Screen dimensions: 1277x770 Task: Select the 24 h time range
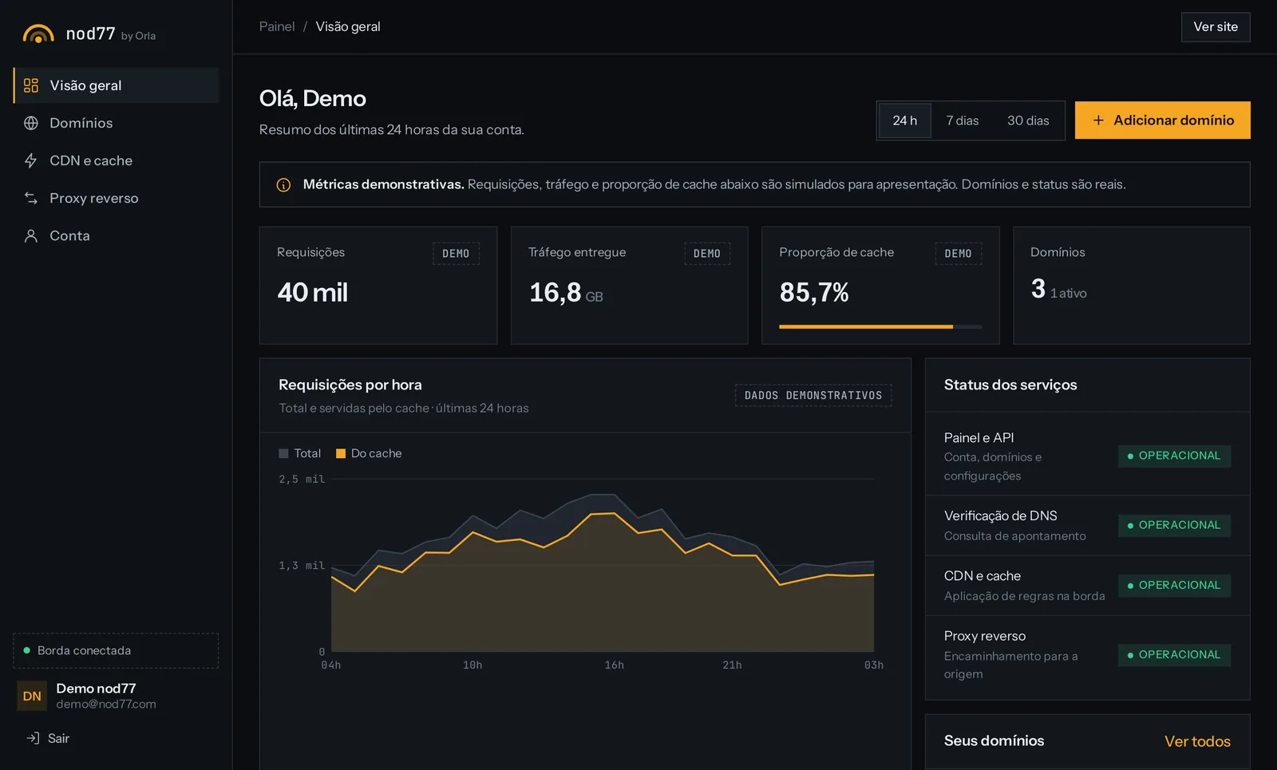coord(904,120)
